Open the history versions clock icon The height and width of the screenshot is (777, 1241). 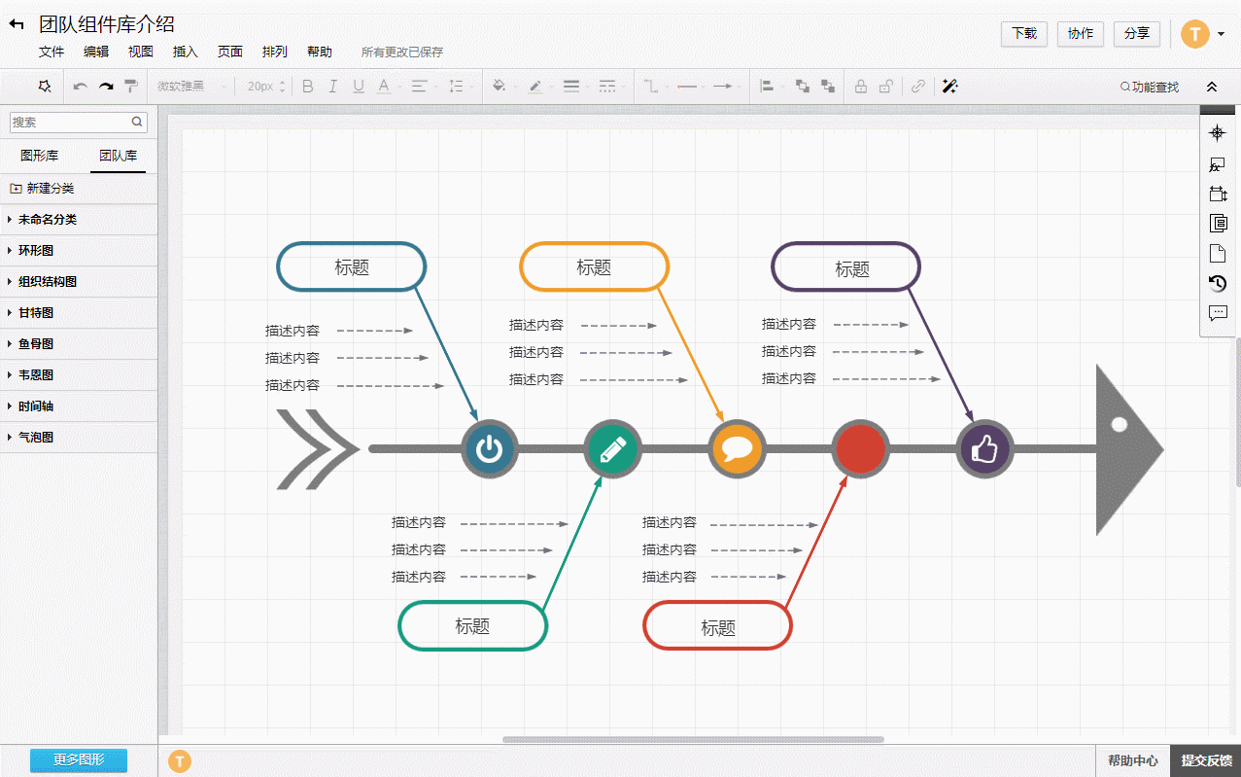pyautogui.click(x=1218, y=283)
